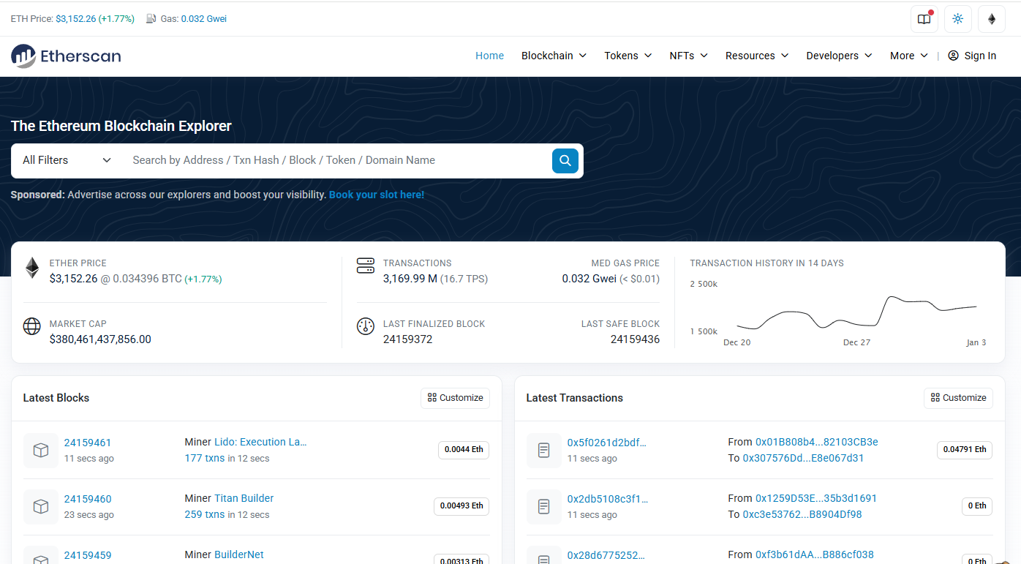Image resolution: width=1021 pixels, height=564 pixels.
Task: Expand the Developers menu
Action: pyautogui.click(x=839, y=56)
